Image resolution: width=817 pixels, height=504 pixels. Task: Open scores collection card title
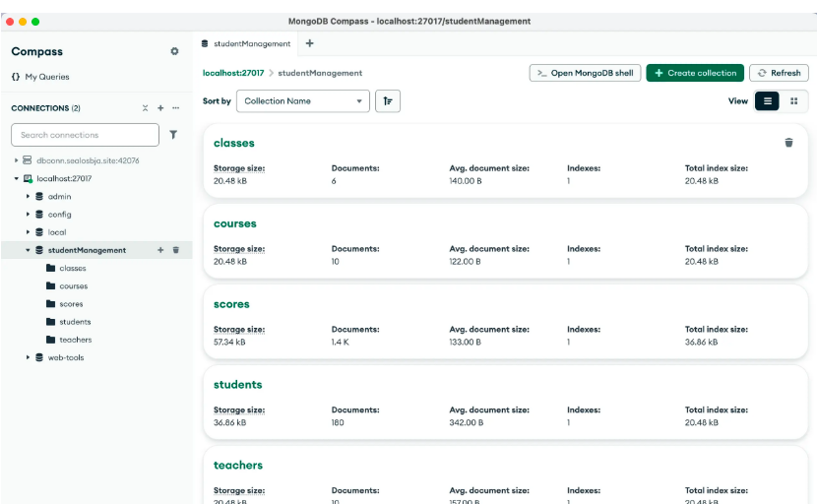(x=231, y=304)
